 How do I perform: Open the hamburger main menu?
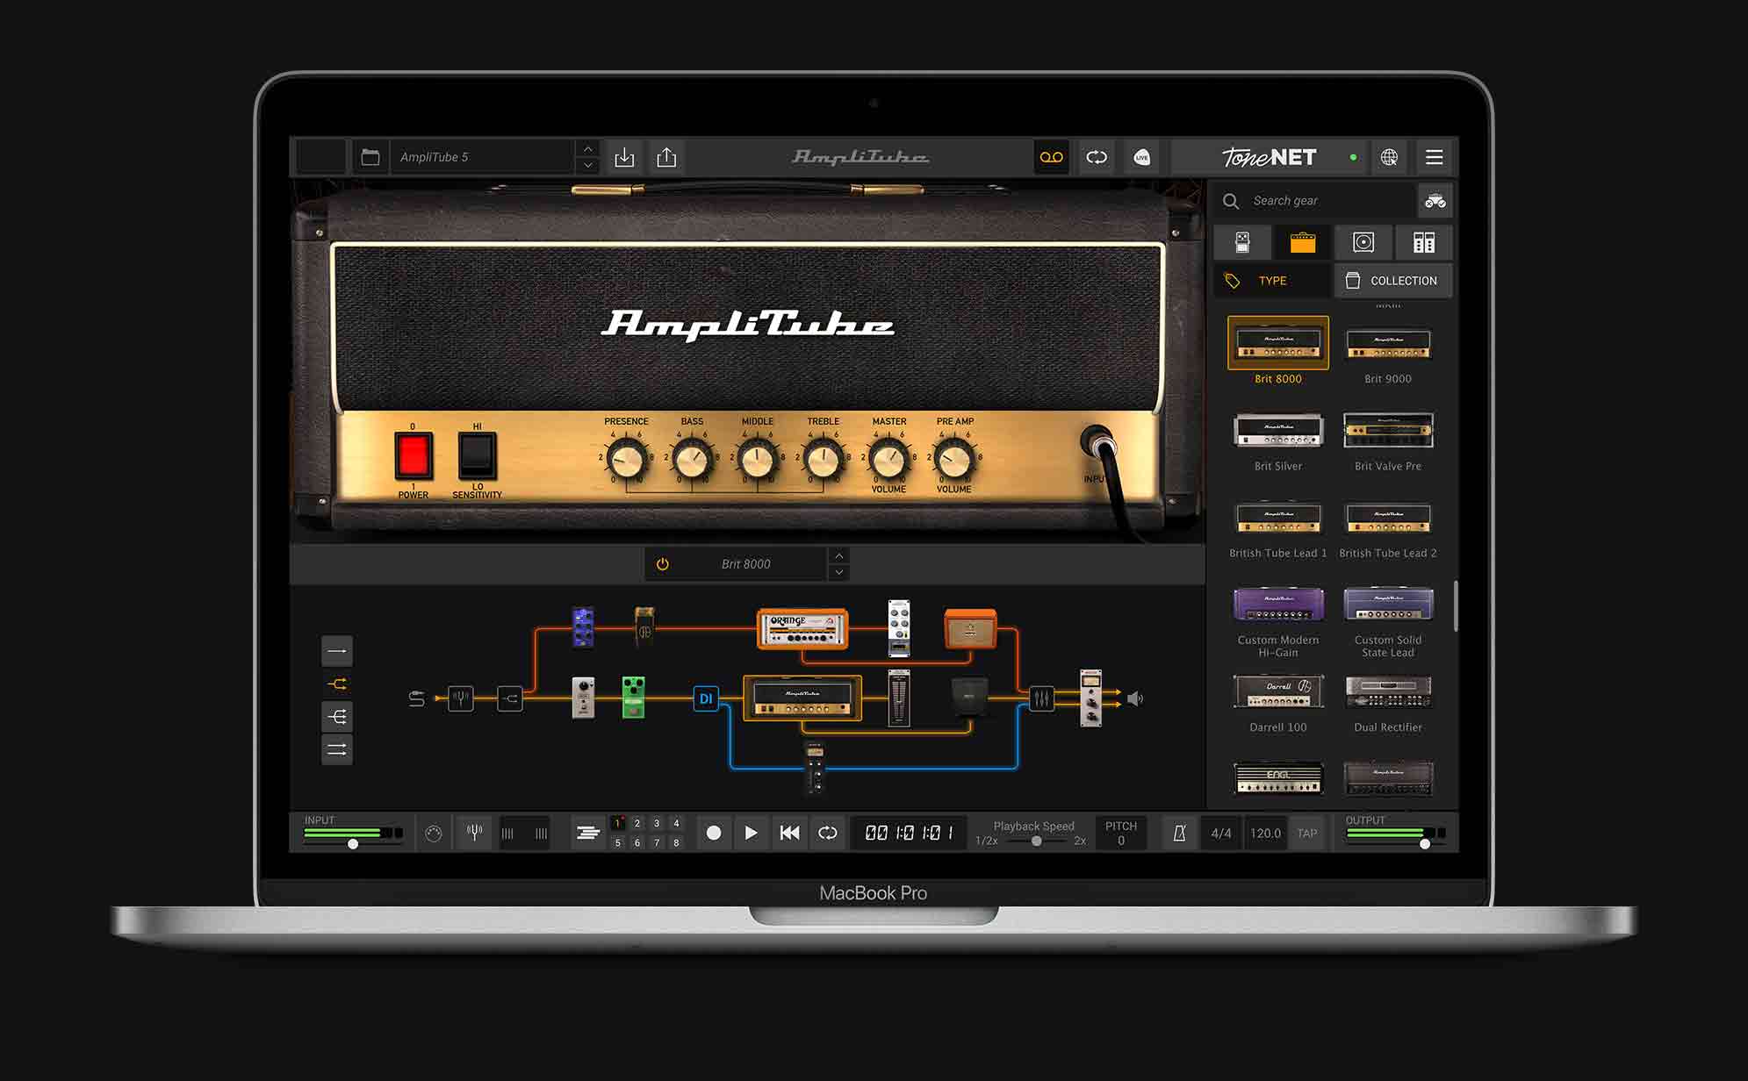(x=1434, y=157)
